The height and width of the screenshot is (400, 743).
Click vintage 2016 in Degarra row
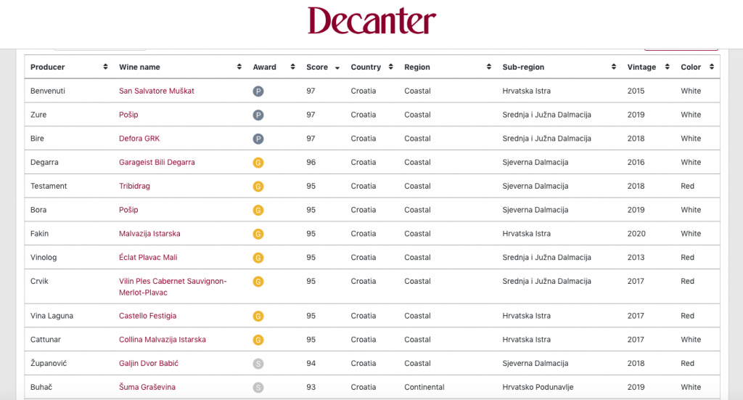pyautogui.click(x=636, y=162)
